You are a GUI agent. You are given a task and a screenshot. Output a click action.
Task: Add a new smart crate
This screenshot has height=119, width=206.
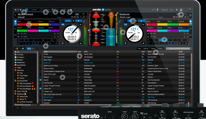pos(22,49)
